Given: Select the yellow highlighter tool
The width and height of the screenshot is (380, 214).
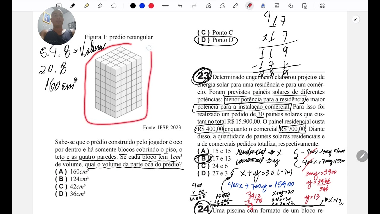Looking at the screenshot, I should tap(86, 6).
